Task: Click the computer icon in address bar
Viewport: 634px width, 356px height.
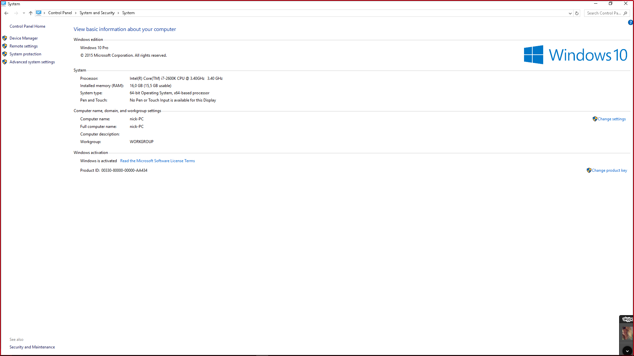Action: pyautogui.click(x=39, y=13)
